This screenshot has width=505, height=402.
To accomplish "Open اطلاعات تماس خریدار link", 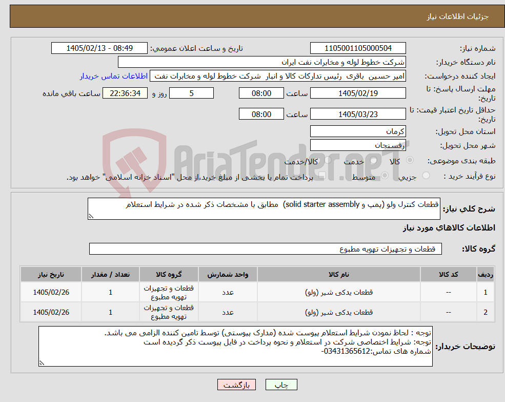I will click(114, 76).
